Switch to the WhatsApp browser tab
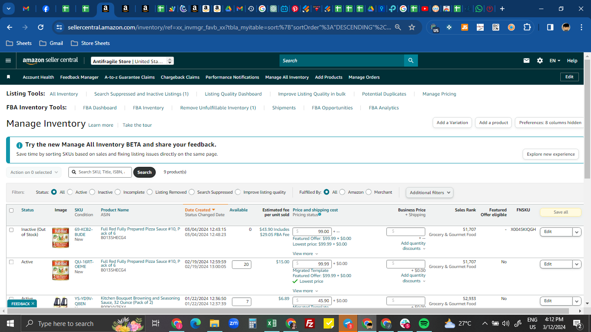591x332 pixels. [x=479, y=9]
